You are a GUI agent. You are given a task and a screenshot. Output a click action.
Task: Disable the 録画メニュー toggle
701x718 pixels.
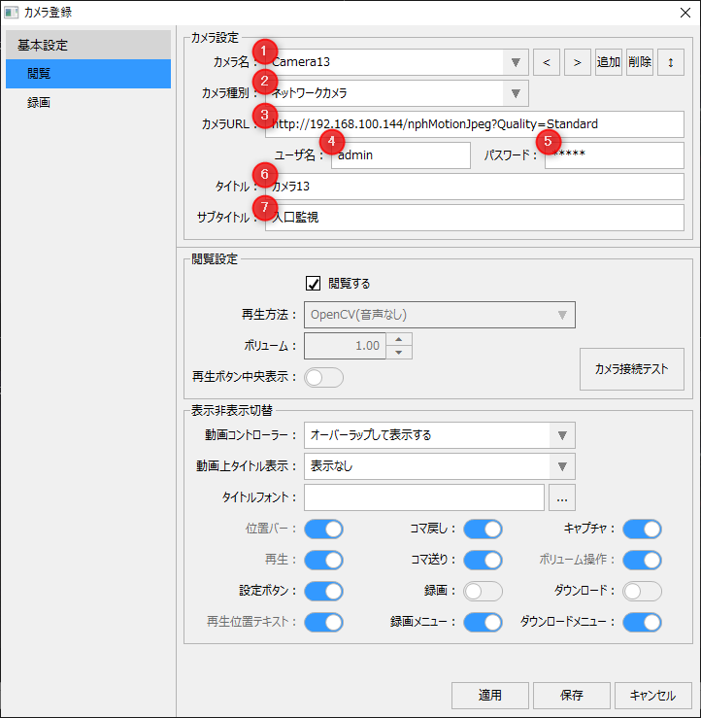pos(484,622)
